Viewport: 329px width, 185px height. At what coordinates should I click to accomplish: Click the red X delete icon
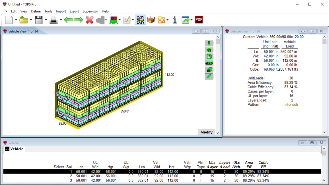point(90,20)
